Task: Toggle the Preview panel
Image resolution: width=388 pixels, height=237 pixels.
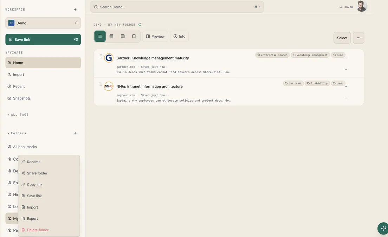Action: coord(155,37)
